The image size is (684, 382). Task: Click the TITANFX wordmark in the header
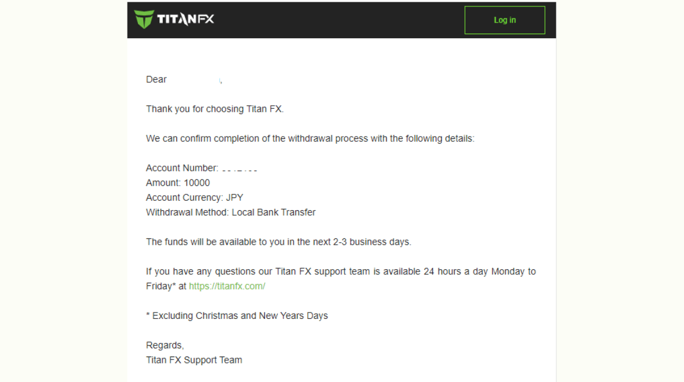(x=185, y=20)
